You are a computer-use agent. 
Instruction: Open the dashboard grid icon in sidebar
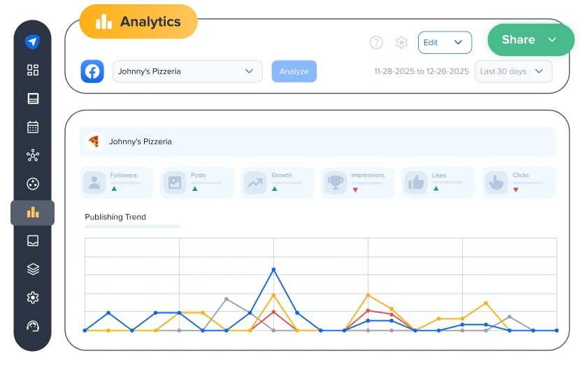(x=33, y=70)
